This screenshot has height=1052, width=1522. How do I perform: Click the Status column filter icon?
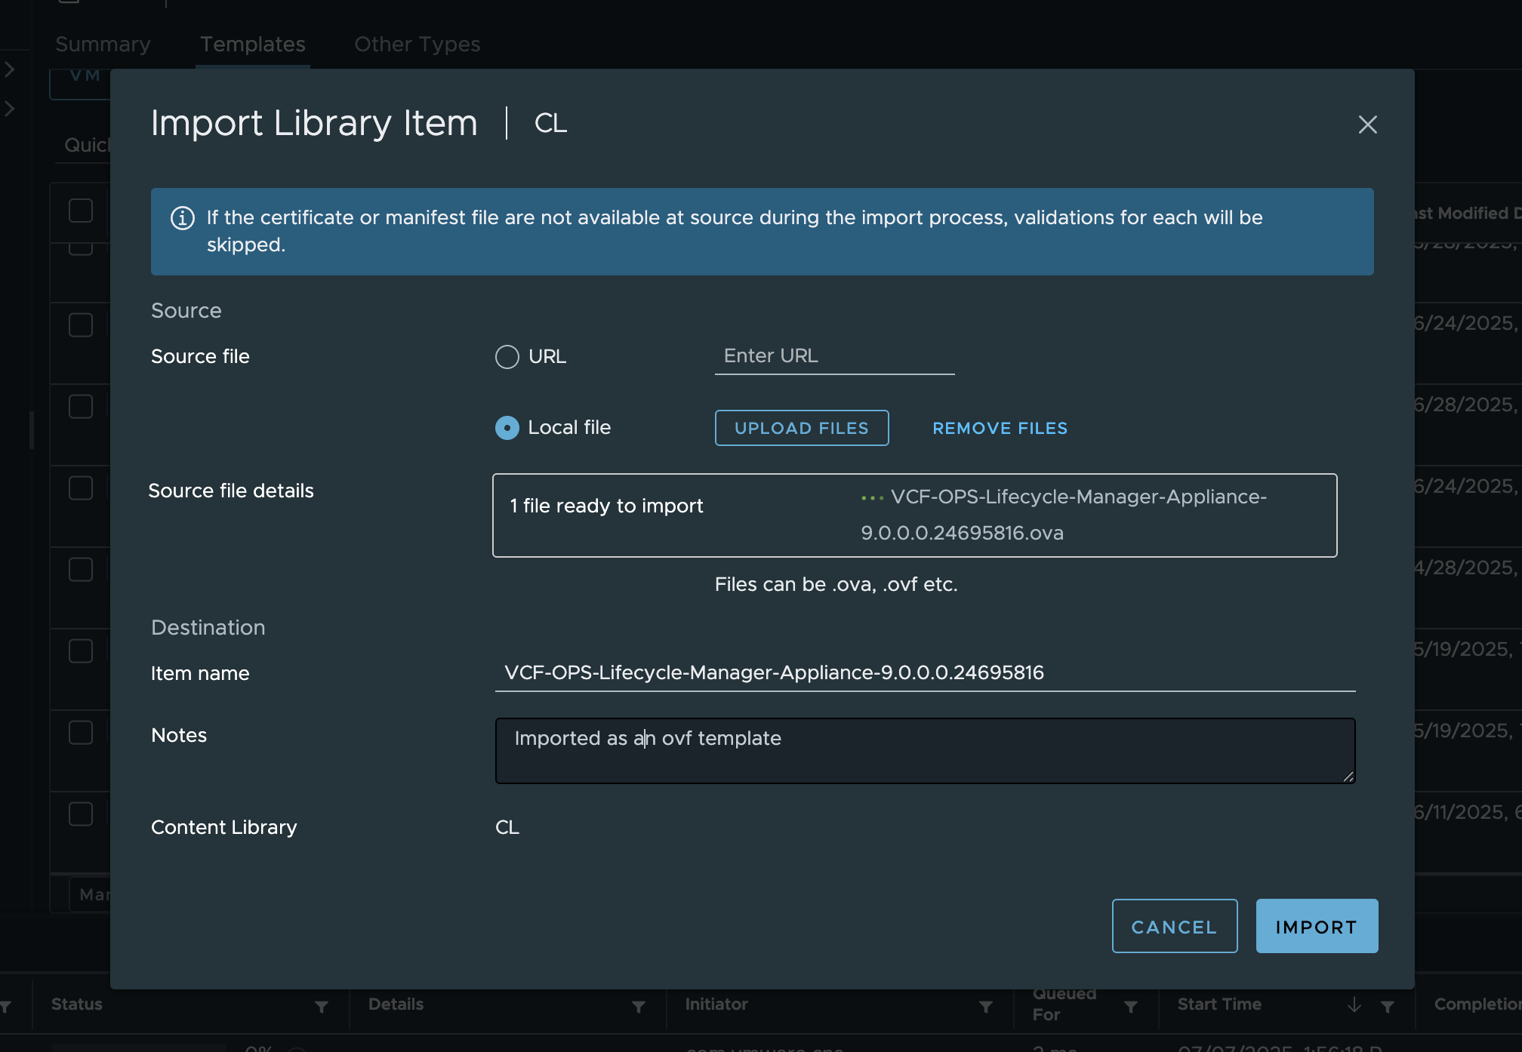(322, 1007)
